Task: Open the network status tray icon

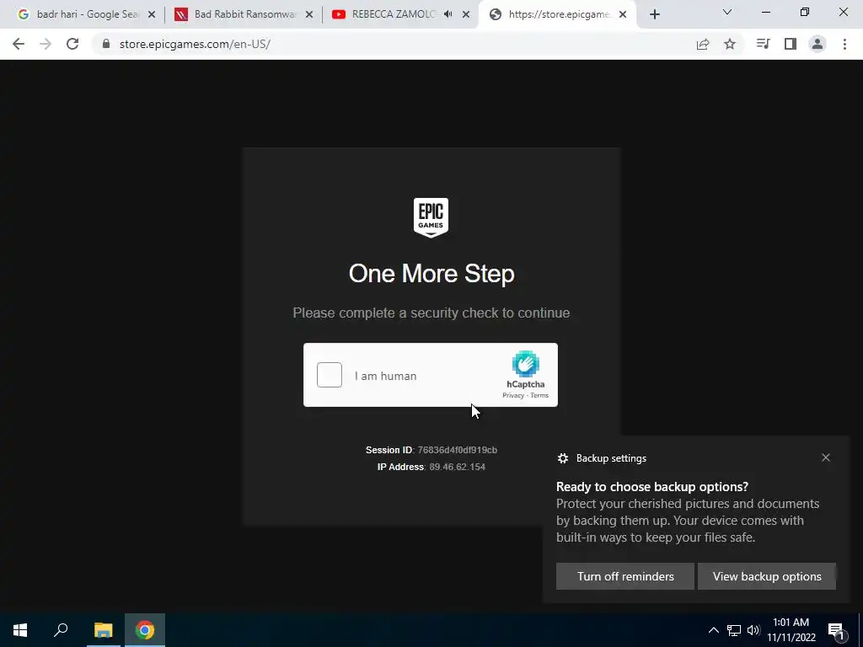Action: pyautogui.click(x=734, y=630)
